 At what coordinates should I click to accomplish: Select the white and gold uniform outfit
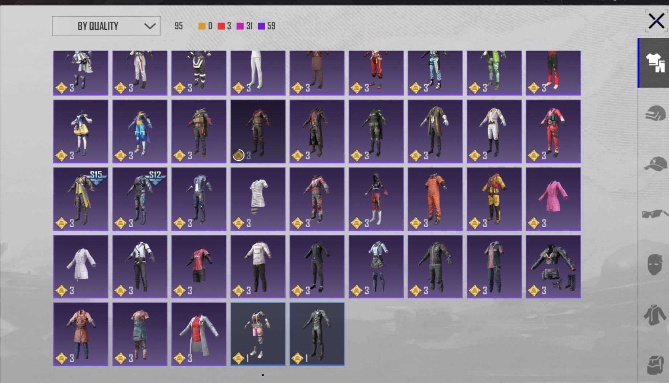pos(494,131)
